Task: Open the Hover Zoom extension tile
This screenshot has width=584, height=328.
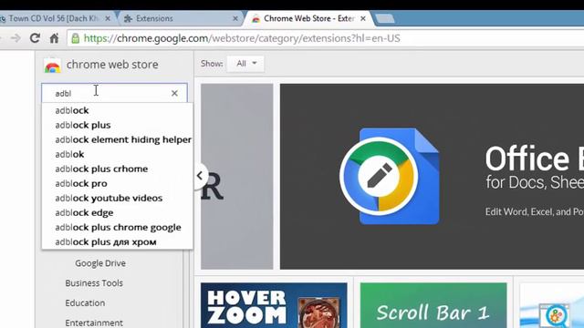Action: (x=274, y=305)
